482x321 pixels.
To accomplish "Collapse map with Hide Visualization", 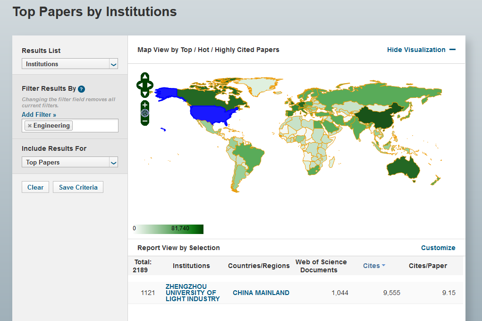I will pos(421,50).
